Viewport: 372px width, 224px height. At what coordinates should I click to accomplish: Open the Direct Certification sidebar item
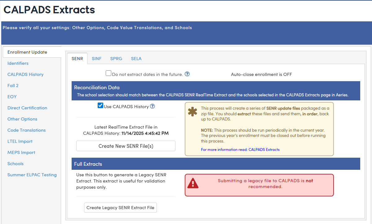point(27,108)
